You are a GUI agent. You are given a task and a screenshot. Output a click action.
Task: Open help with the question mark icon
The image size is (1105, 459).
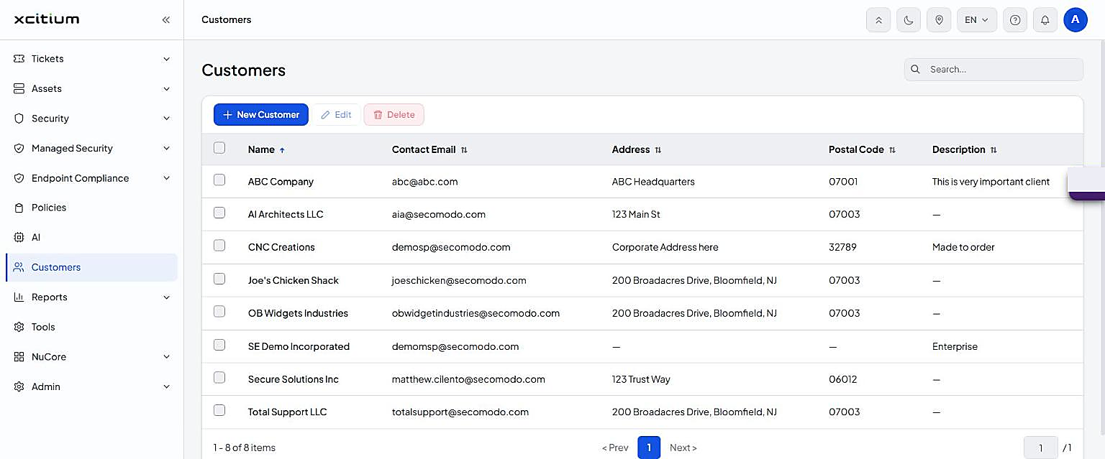(x=1015, y=20)
